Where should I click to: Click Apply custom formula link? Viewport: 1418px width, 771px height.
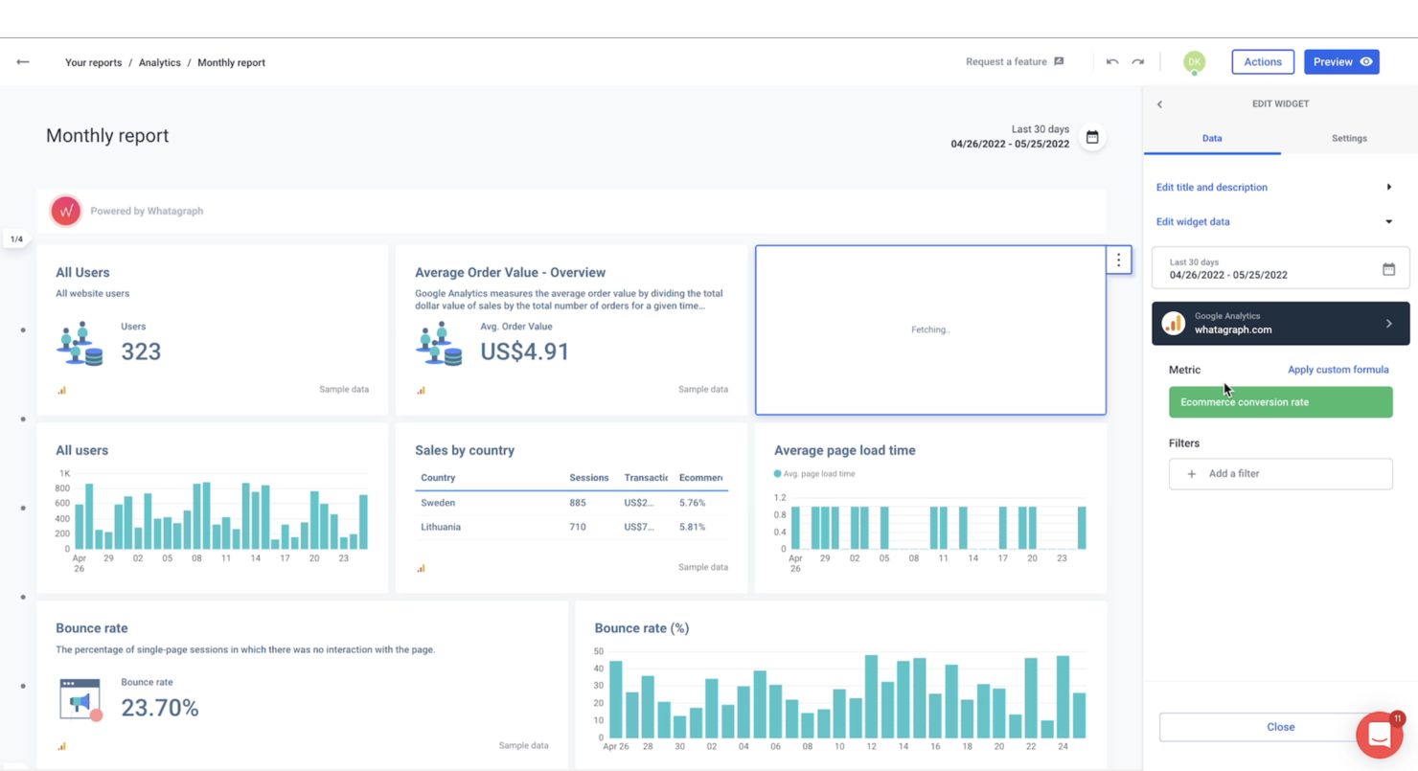tap(1338, 370)
